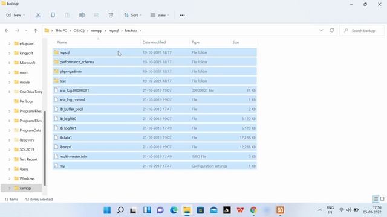
Task: Open the Recovery folder in sidebar
Action: (24, 140)
